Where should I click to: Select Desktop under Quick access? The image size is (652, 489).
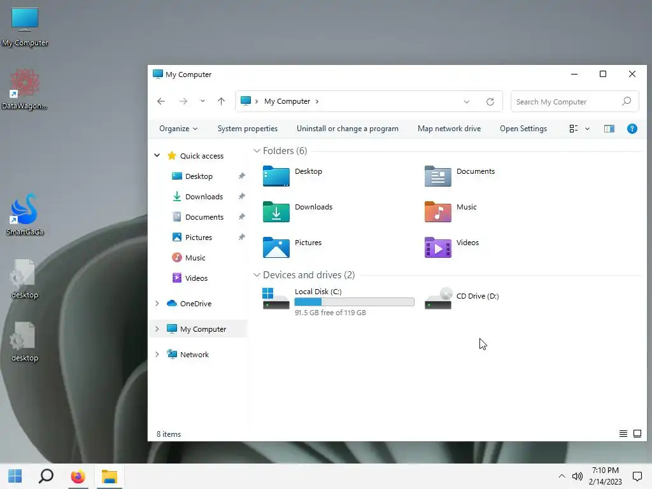[199, 176]
